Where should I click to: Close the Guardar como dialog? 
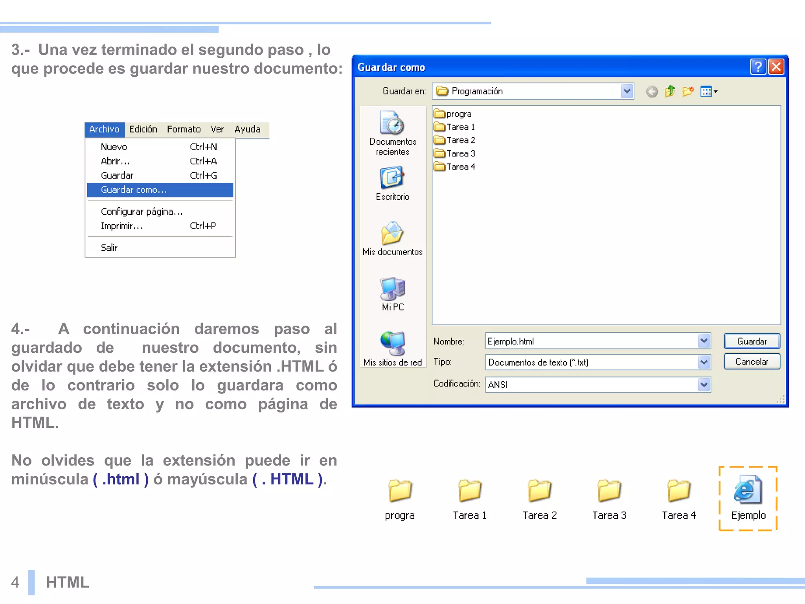(x=776, y=67)
